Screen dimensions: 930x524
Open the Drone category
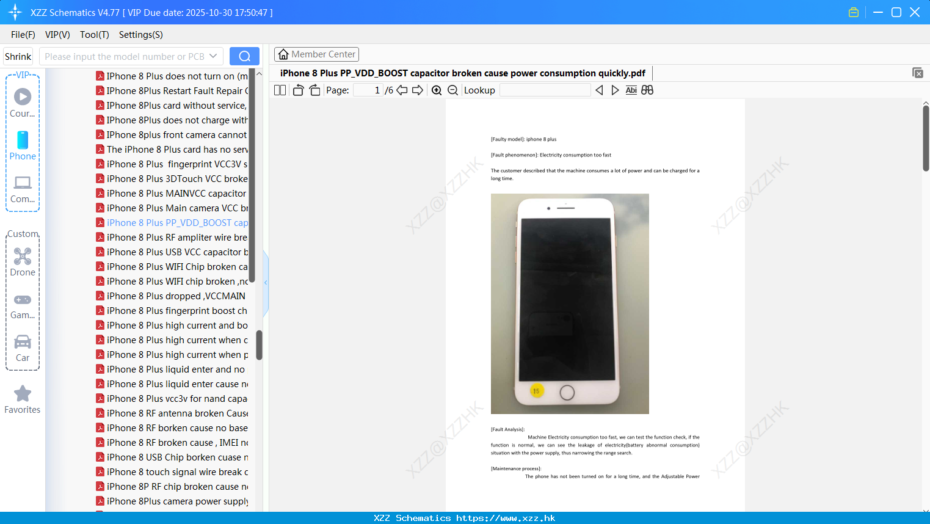(x=23, y=262)
